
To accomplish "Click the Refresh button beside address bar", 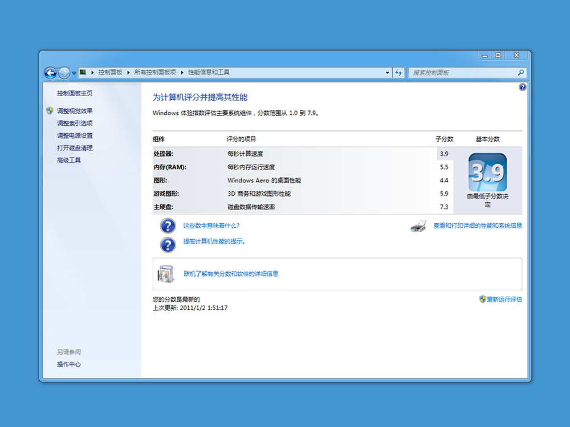I will (x=399, y=73).
